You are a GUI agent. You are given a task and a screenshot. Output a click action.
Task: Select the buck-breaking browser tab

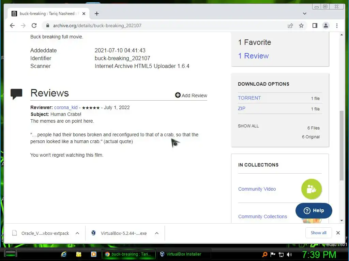point(48,14)
